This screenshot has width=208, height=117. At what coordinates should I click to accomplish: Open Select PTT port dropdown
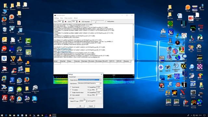coord(86,101)
